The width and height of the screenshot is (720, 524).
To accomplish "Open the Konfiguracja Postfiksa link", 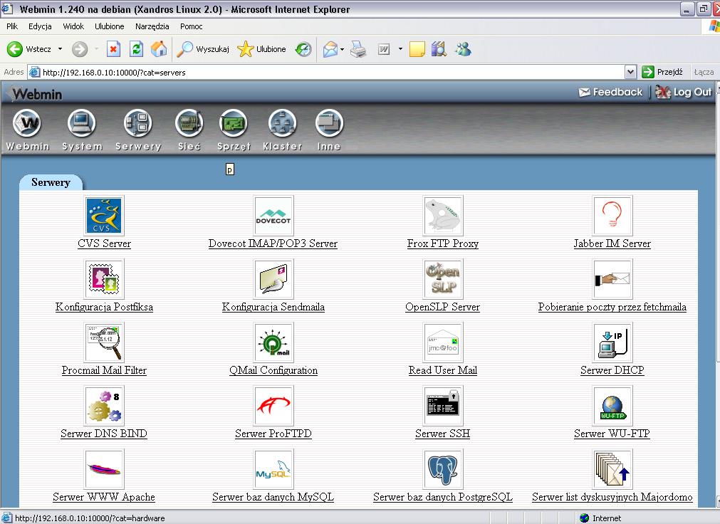I will click(x=104, y=307).
